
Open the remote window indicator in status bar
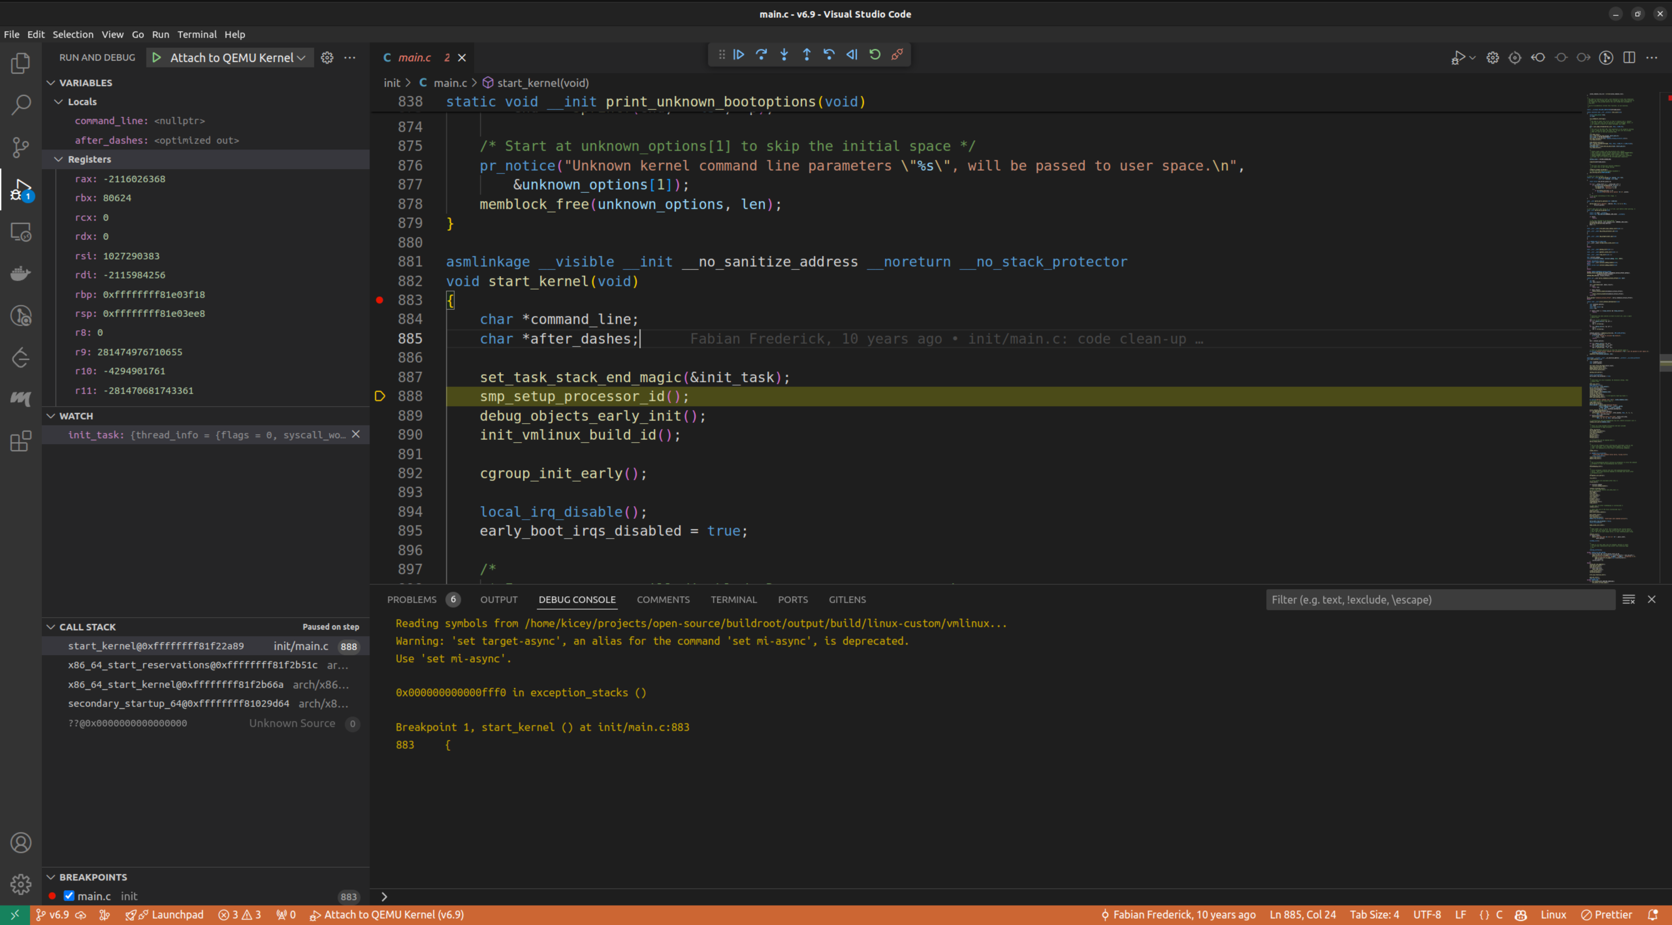click(x=14, y=915)
